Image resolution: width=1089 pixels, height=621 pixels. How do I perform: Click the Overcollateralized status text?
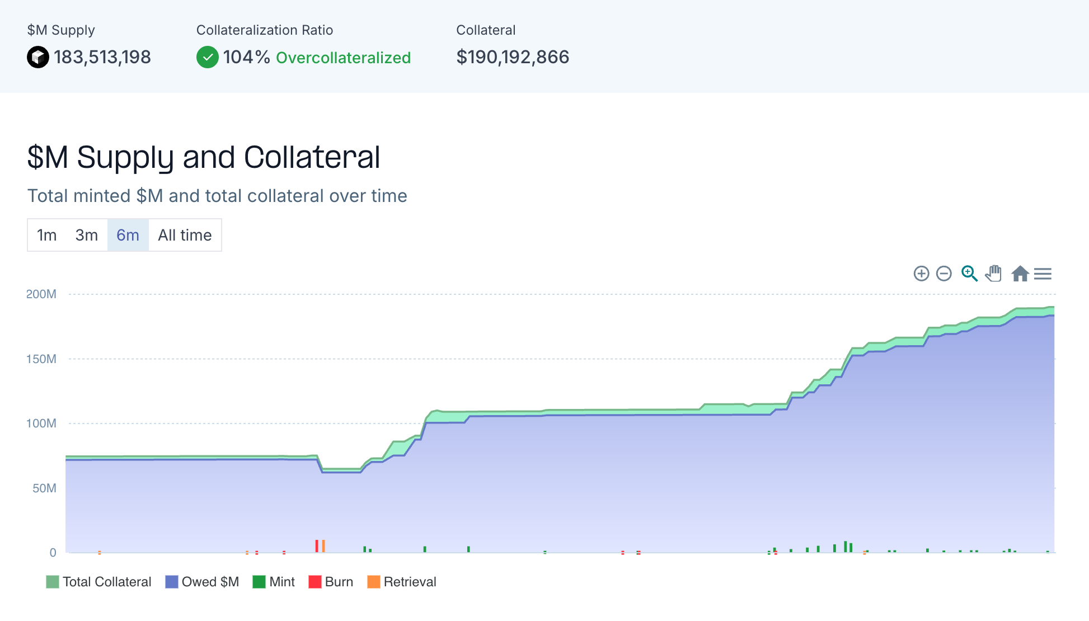[x=343, y=58]
